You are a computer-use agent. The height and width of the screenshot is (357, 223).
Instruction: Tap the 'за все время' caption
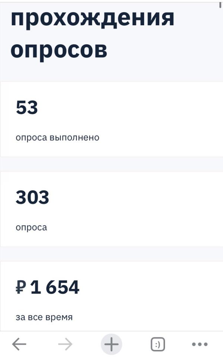(44, 317)
